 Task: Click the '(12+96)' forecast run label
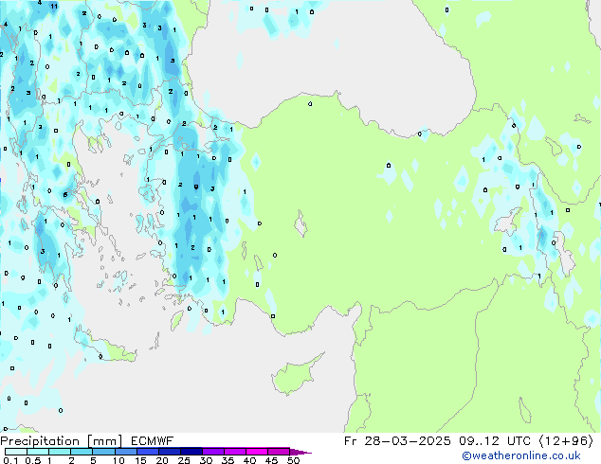click(566, 441)
